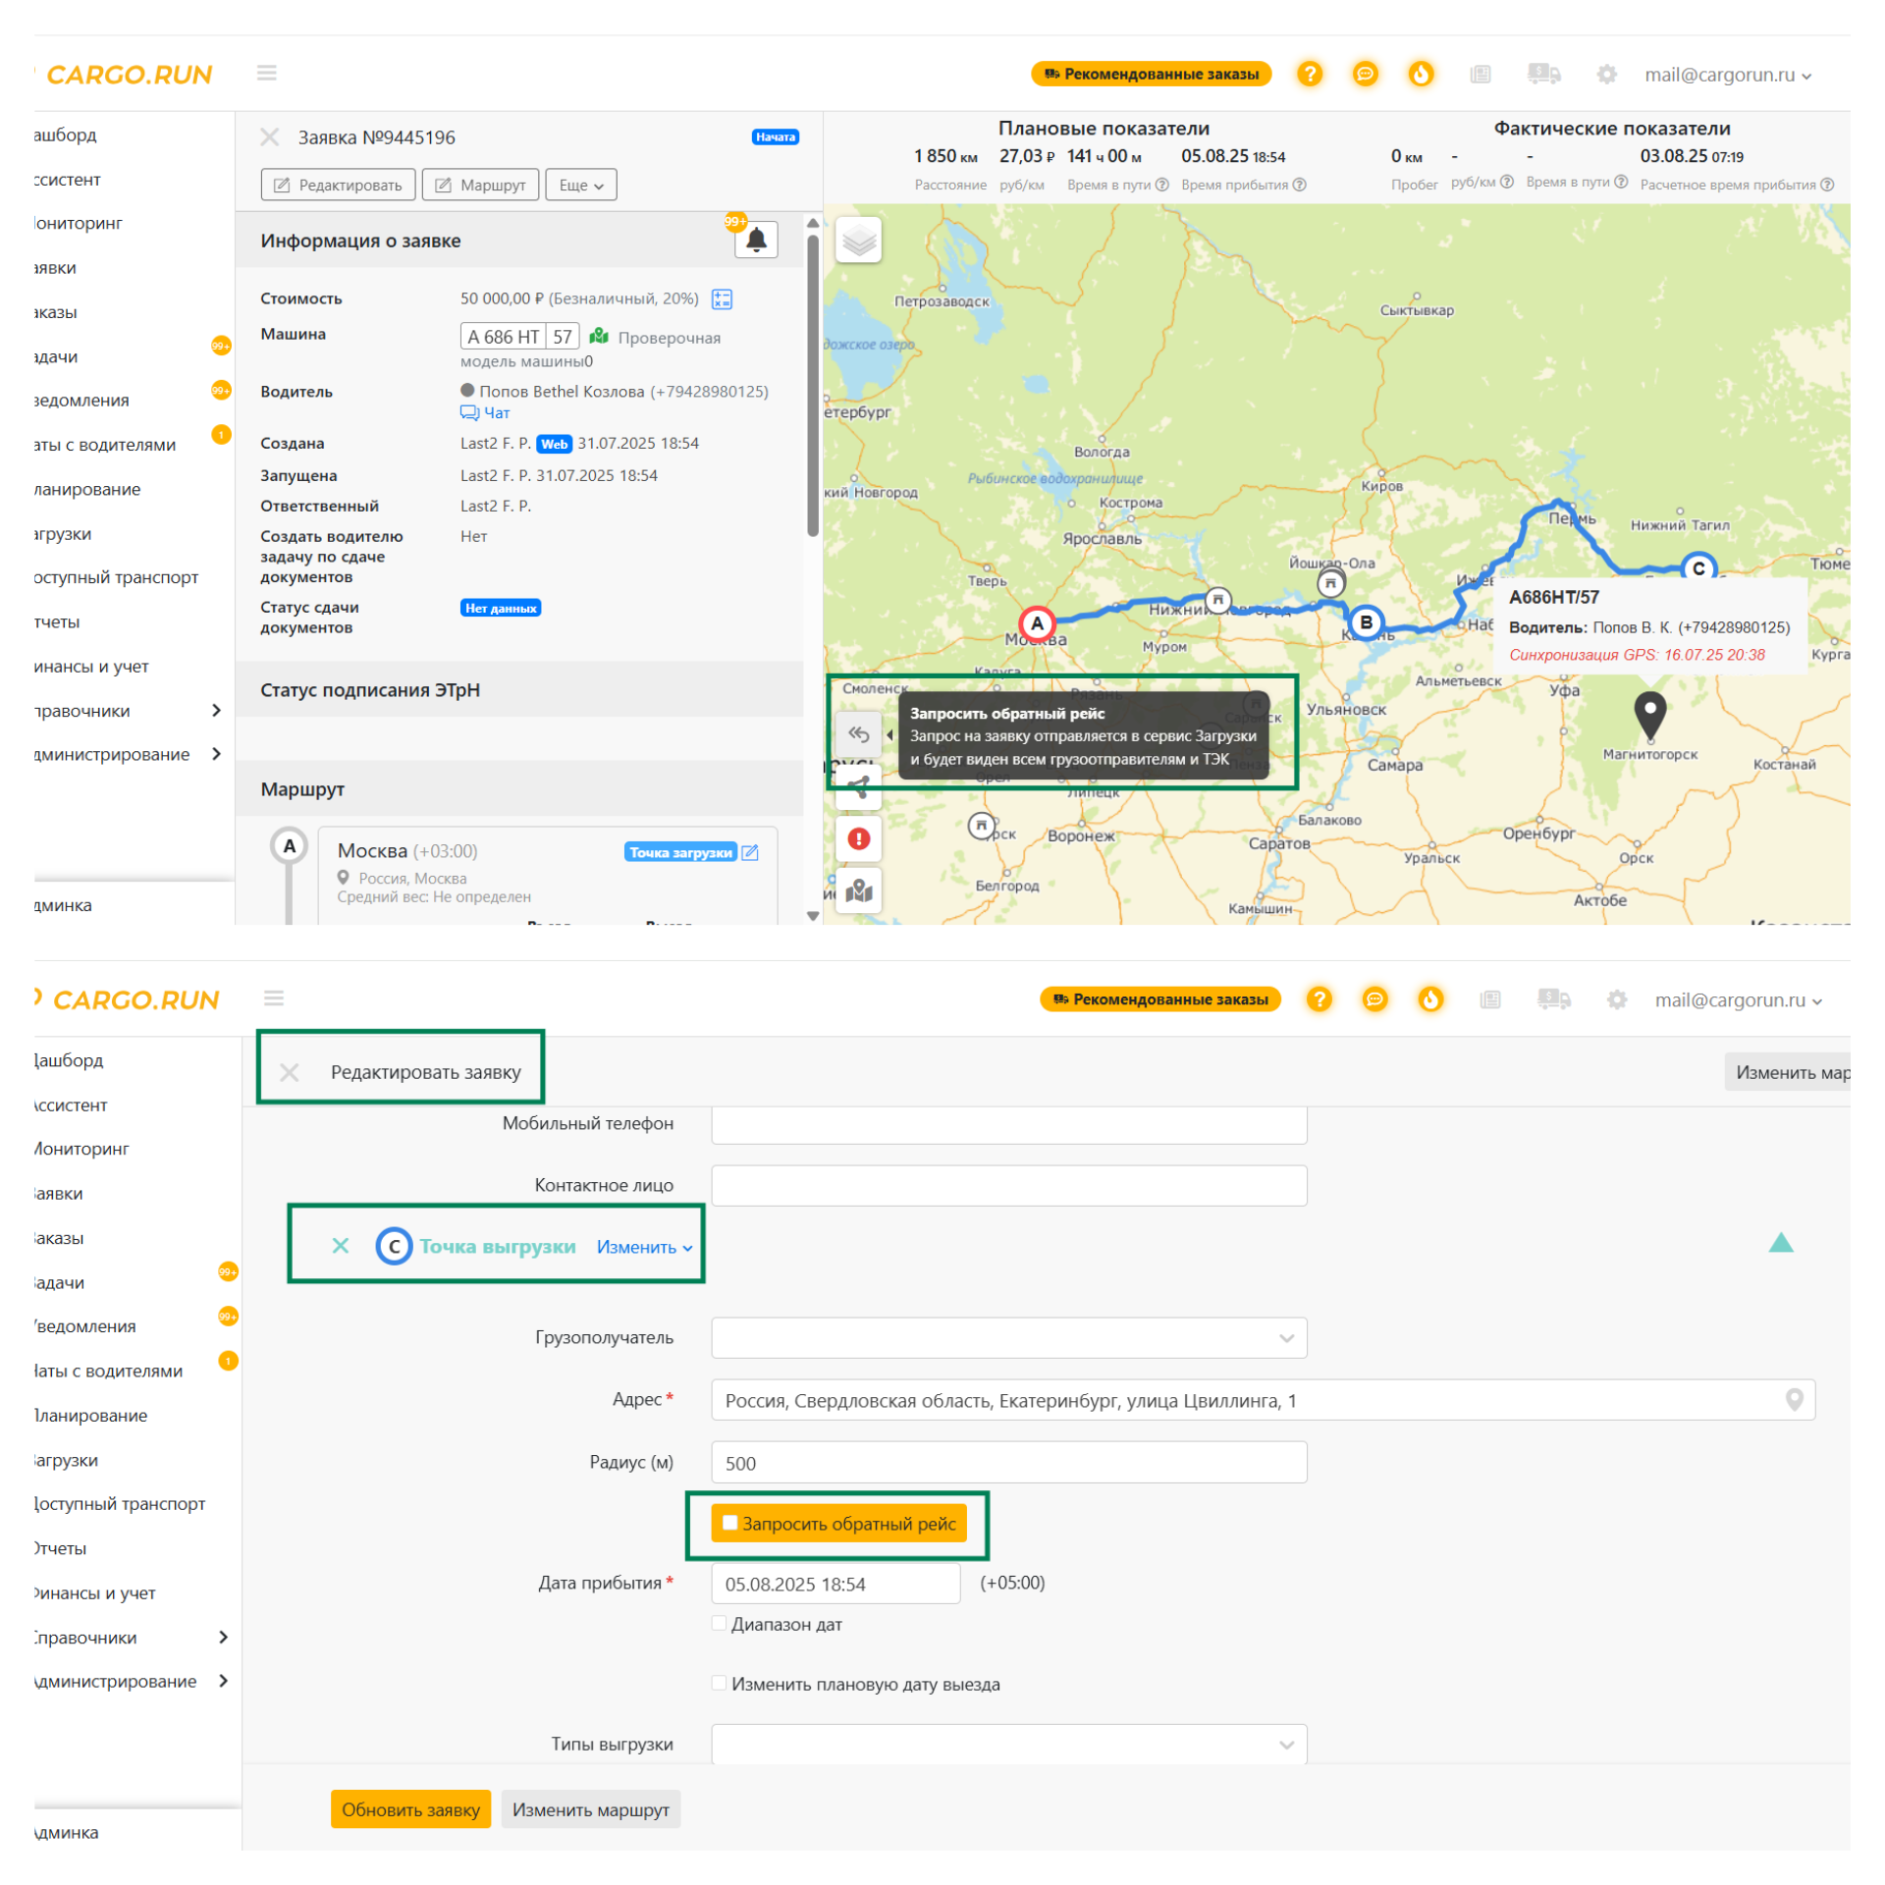The width and height of the screenshot is (1885, 1885).
Task: Open the Грузополучатель dropdown
Action: tap(1008, 1338)
